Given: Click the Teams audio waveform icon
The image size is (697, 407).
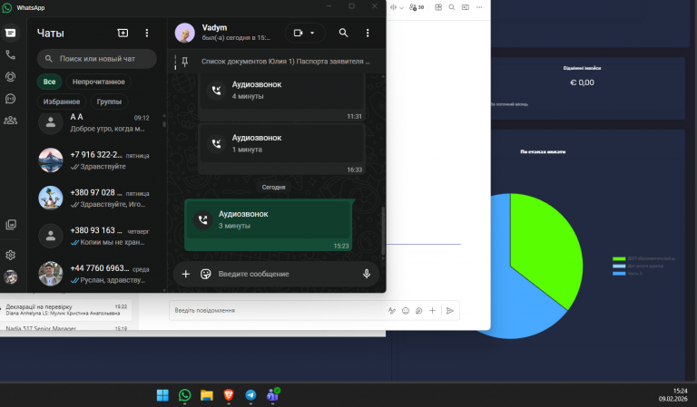Looking at the screenshot, I should pyautogui.click(x=393, y=7).
